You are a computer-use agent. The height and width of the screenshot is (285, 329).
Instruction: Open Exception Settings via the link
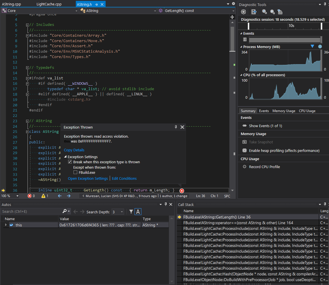[88, 178]
